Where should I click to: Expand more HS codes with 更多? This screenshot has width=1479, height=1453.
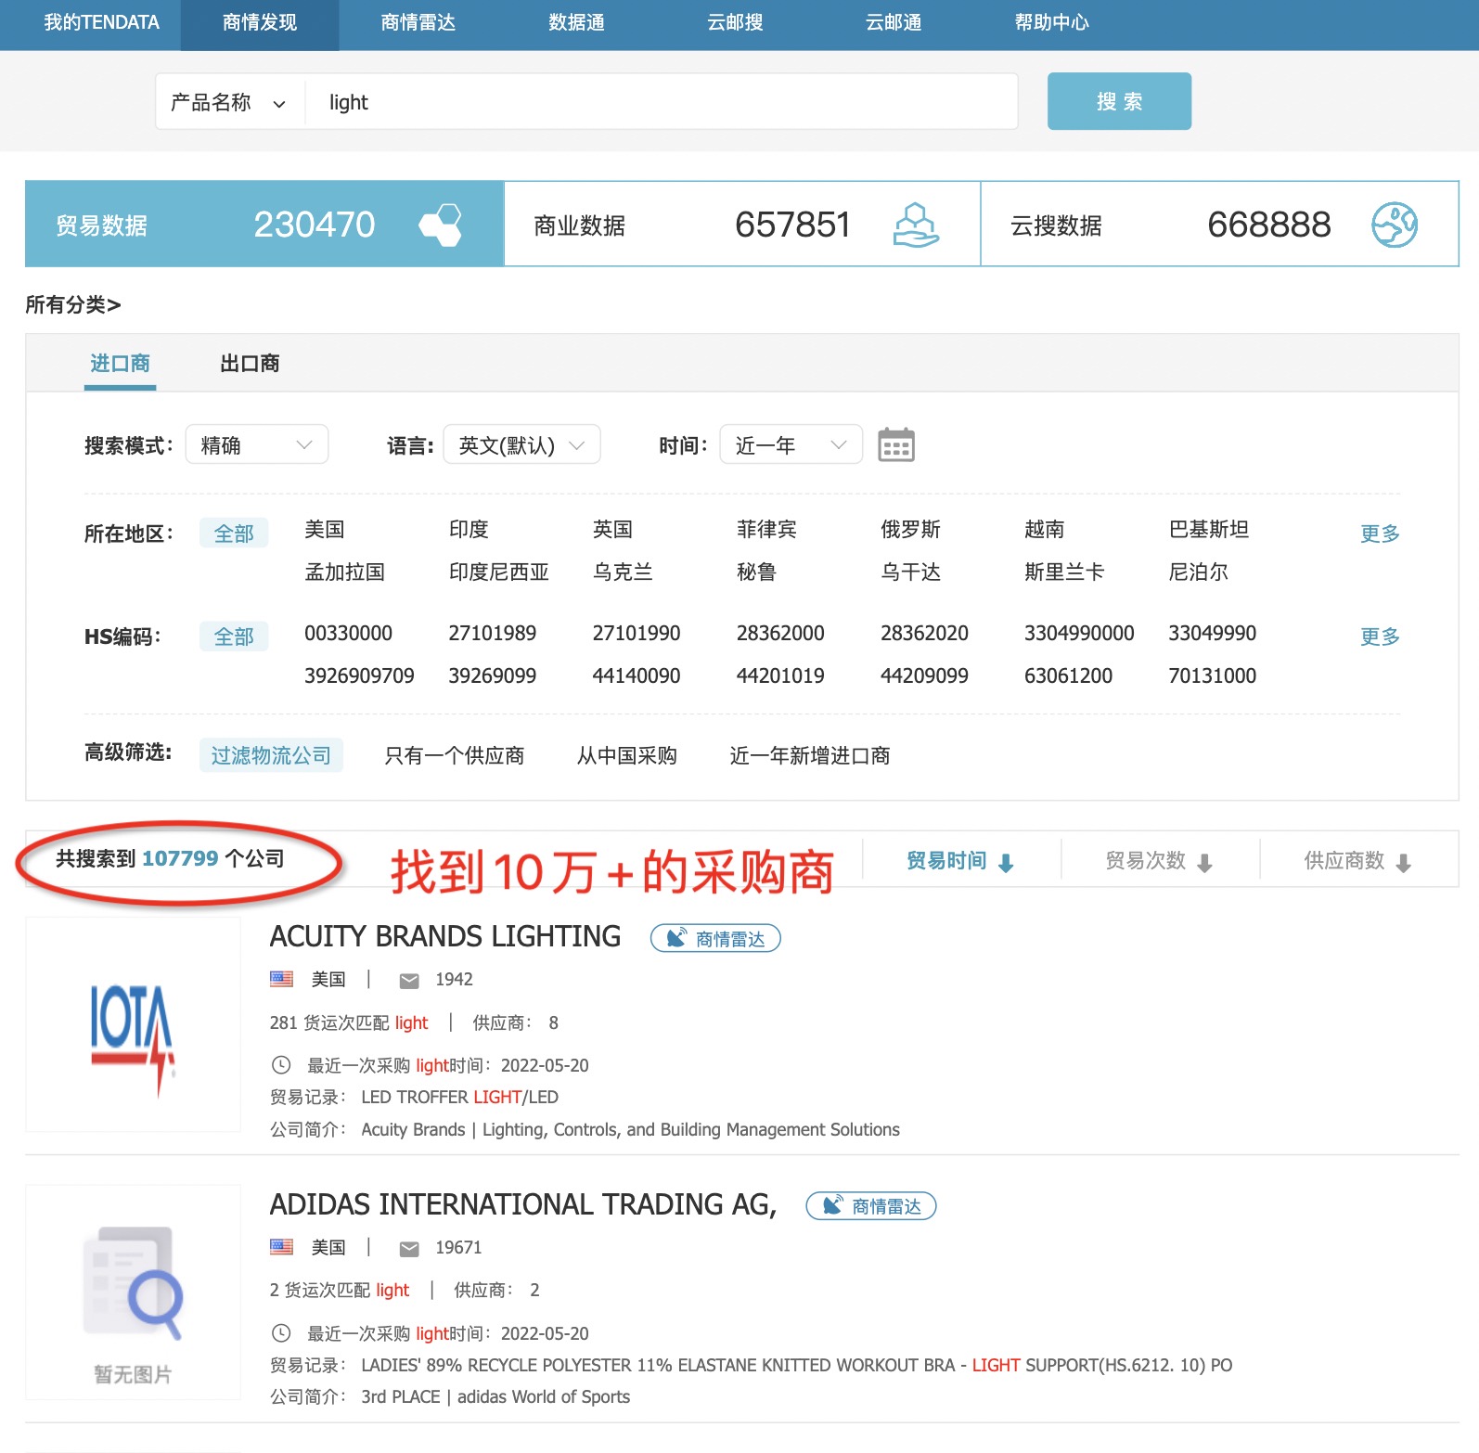(x=1380, y=636)
